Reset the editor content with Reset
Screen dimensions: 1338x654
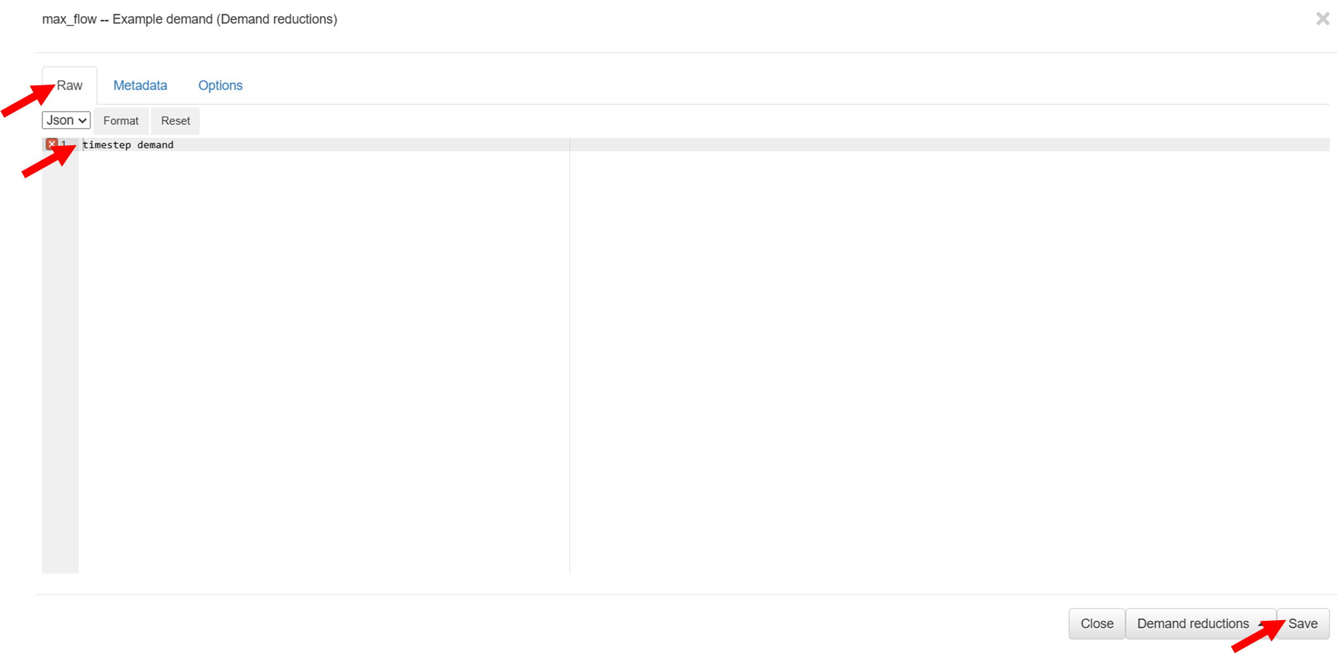[175, 121]
